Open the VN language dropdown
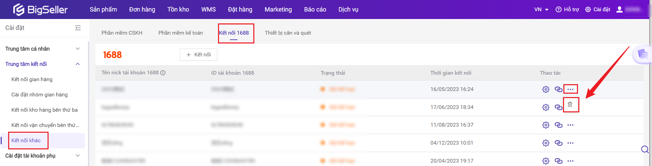 point(541,10)
